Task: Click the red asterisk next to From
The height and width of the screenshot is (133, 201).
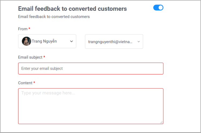Action: (x=29, y=28)
